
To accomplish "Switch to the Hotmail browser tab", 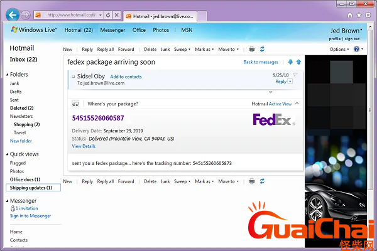I will pos(160,16).
